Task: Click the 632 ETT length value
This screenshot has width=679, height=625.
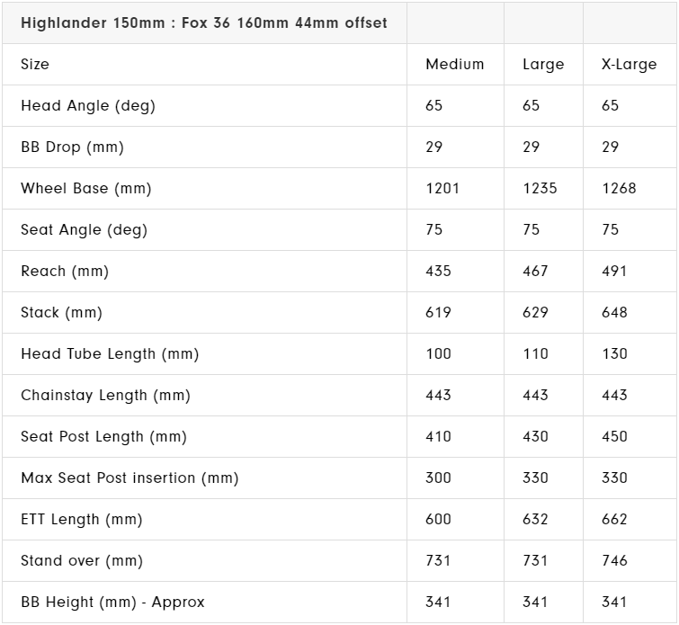Action: tap(535, 520)
